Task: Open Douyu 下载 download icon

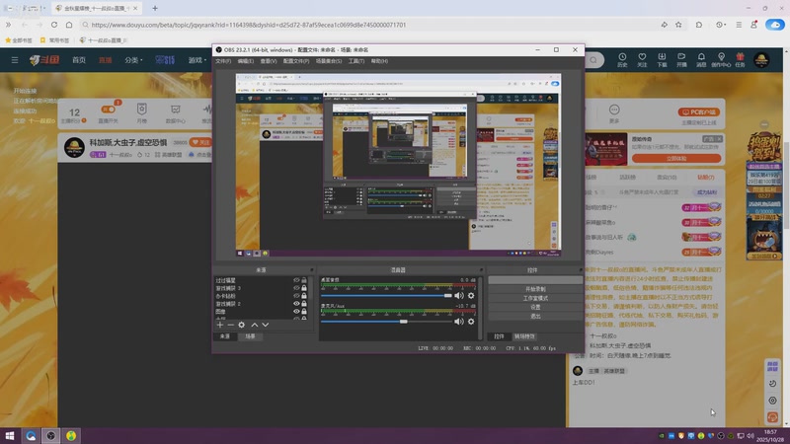Action: (662, 60)
